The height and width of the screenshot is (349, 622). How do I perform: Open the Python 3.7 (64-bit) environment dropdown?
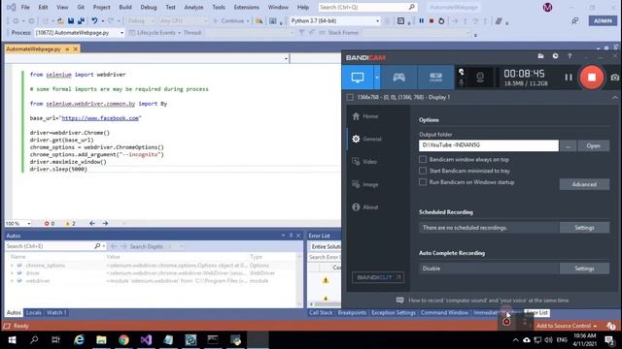[334, 21]
